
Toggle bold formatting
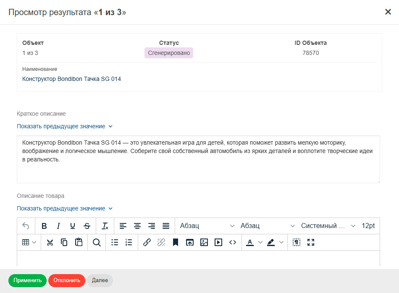coord(44,226)
